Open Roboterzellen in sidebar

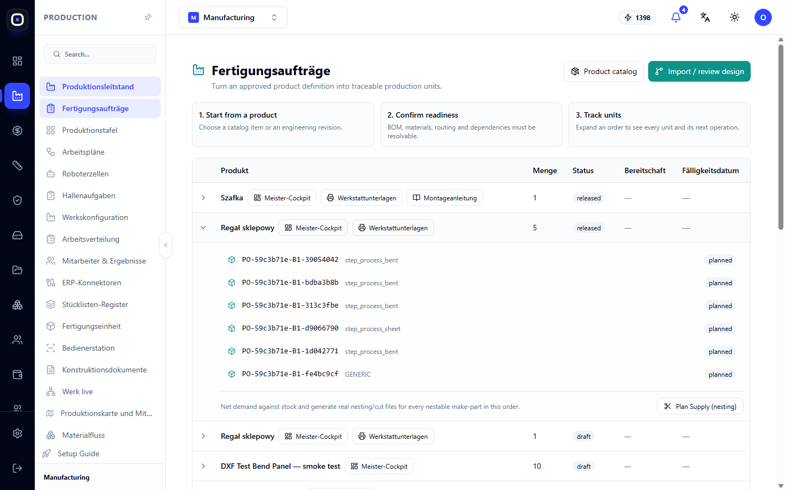click(x=100, y=174)
